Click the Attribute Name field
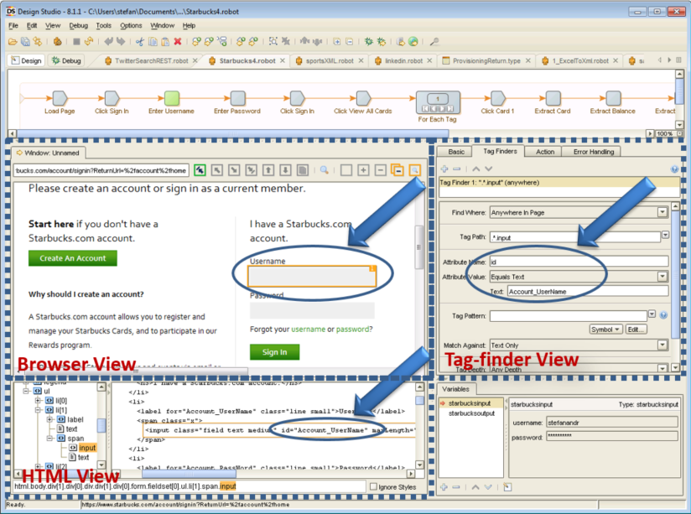This screenshot has height=514, width=691. tap(579, 262)
